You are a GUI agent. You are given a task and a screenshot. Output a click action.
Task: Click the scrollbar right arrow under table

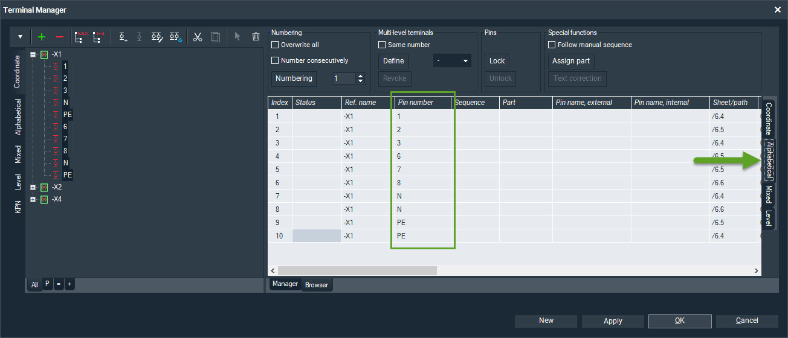tap(756, 271)
